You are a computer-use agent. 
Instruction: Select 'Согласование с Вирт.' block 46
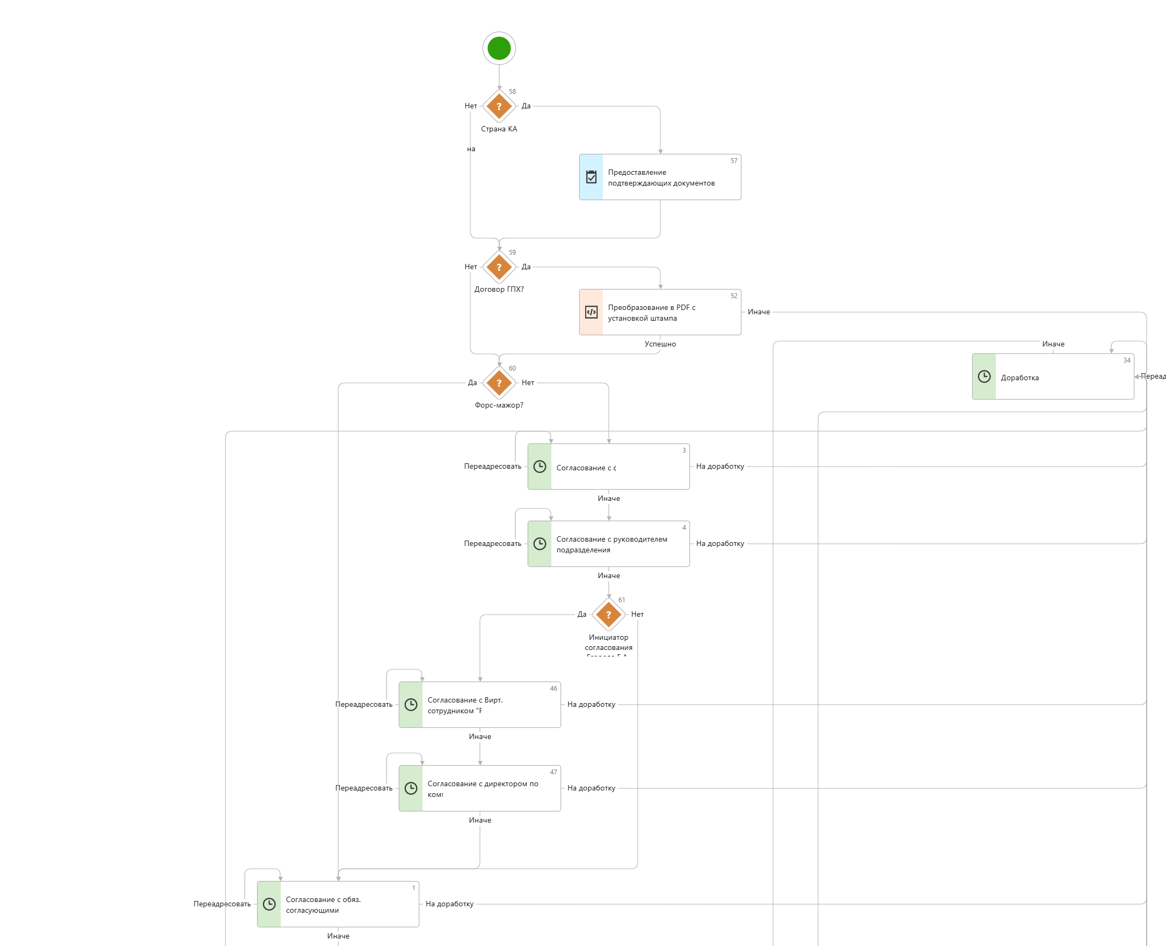[491, 705]
